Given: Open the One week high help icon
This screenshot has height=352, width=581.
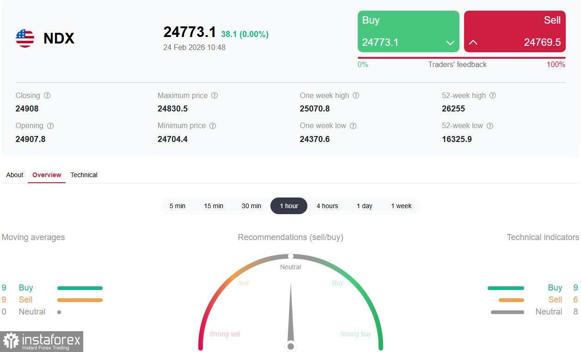Looking at the screenshot, I should coord(356,95).
